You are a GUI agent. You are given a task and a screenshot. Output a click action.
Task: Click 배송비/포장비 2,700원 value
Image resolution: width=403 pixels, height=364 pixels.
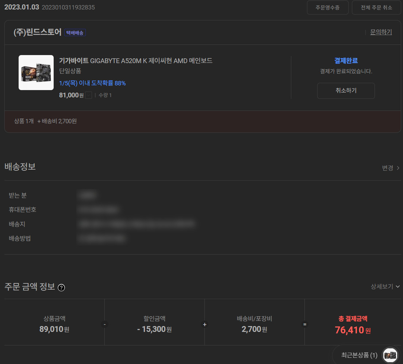coord(254,329)
